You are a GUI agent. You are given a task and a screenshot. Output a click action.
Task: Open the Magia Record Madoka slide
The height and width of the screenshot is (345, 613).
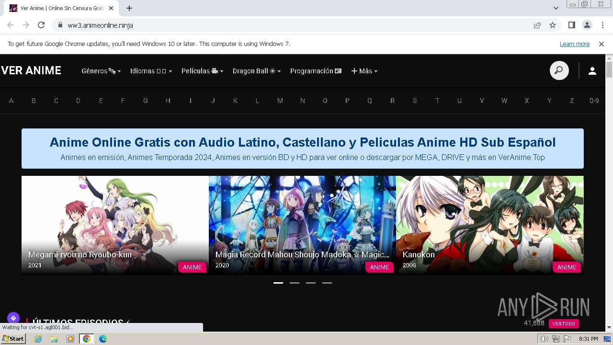[x=302, y=225]
